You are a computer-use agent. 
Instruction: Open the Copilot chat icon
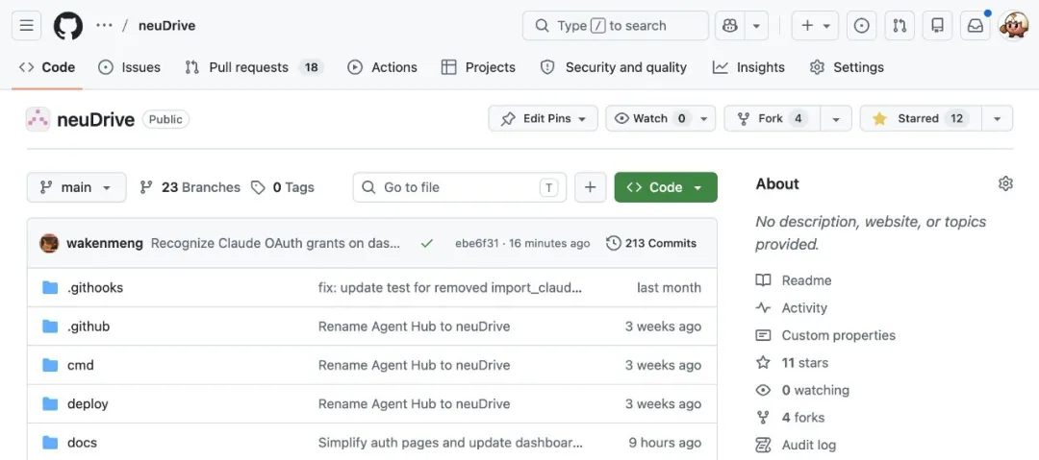[x=730, y=26]
